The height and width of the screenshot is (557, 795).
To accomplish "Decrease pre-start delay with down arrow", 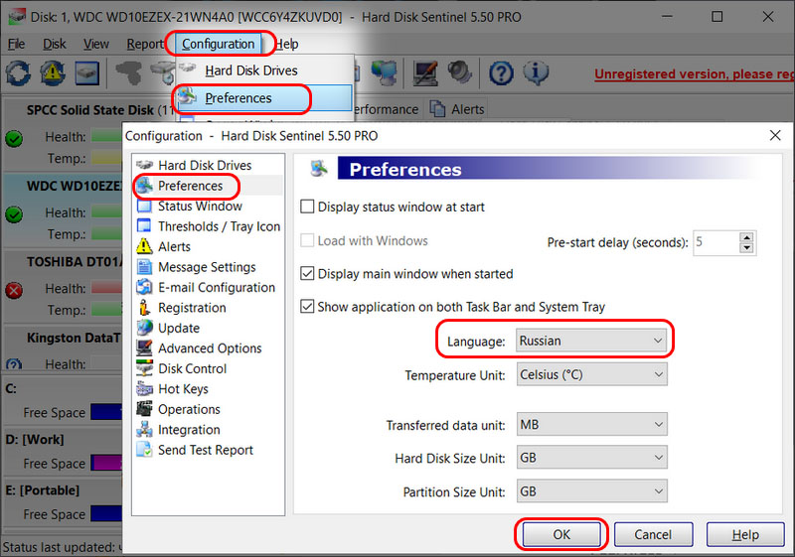I will (x=746, y=248).
